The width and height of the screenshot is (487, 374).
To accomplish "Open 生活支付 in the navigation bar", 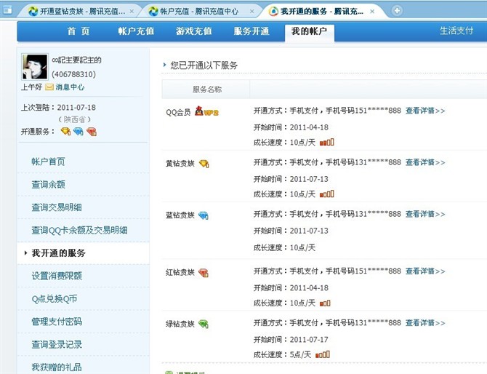I will click(x=456, y=31).
